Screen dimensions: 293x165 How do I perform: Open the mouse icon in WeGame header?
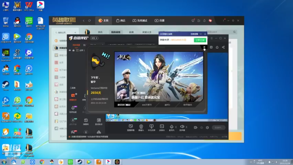193,21
